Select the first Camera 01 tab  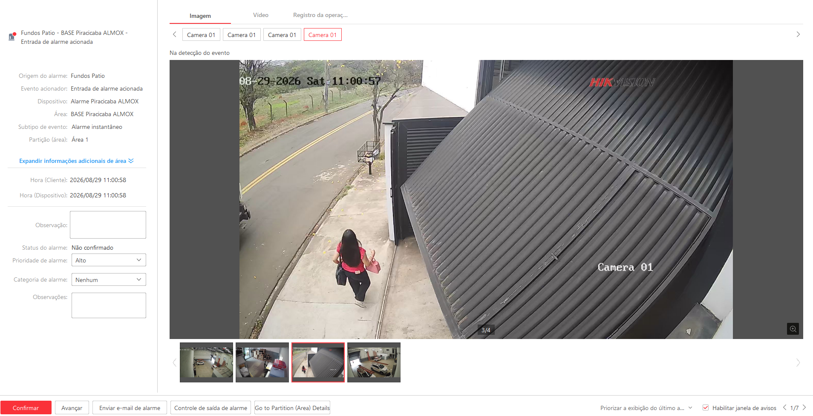[201, 34]
